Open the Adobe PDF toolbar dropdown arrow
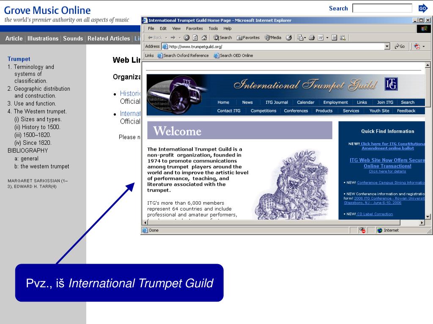 click(x=424, y=46)
